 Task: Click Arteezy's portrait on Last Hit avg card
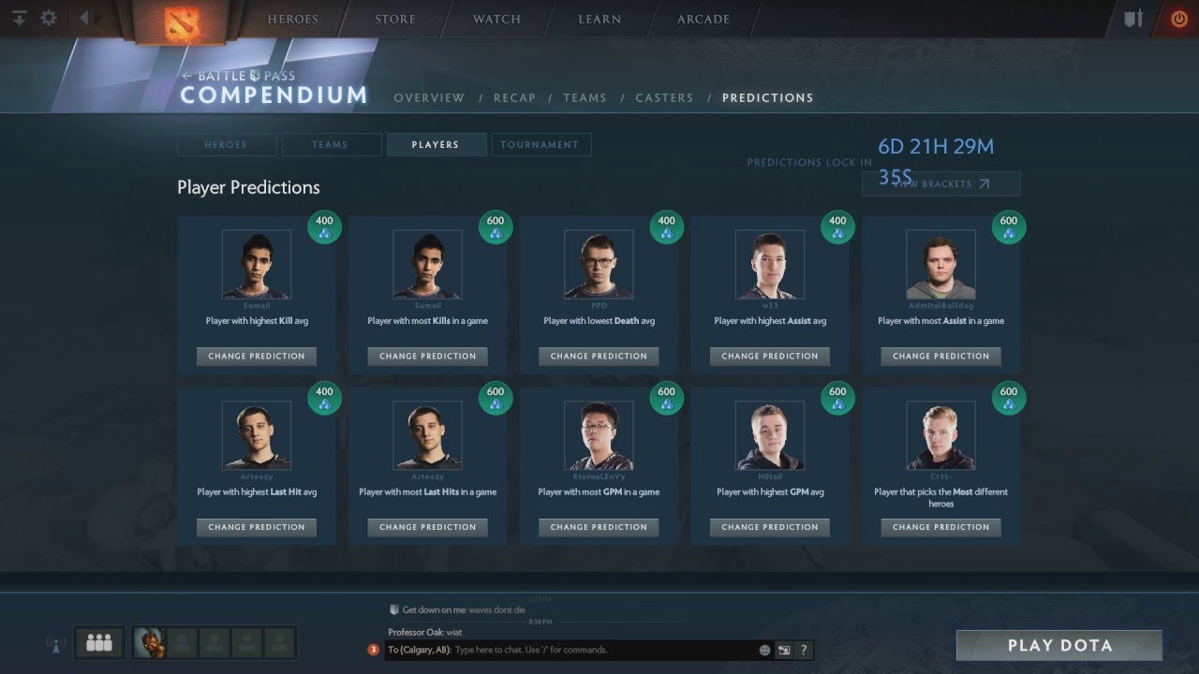(257, 436)
